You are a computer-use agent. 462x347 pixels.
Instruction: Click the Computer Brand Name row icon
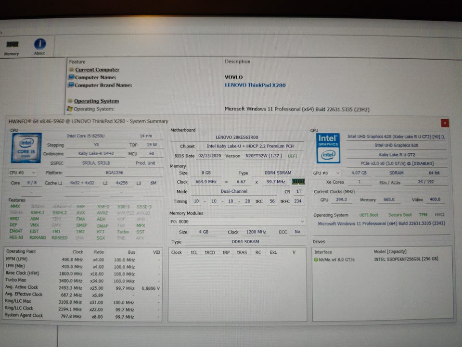pos(71,85)
